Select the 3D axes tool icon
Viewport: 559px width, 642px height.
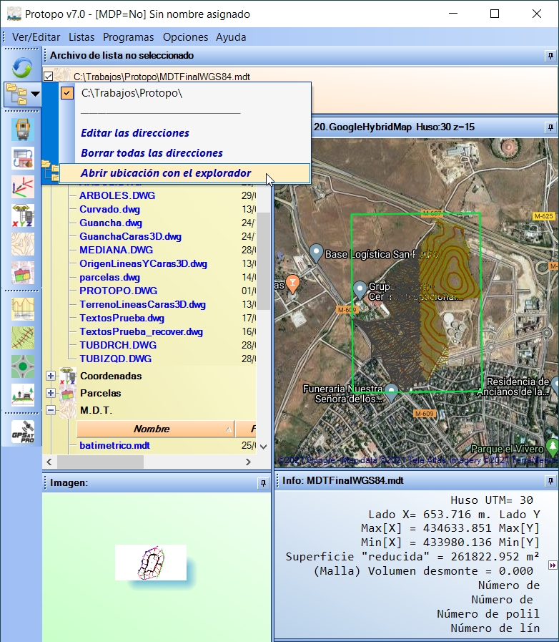pos(23,187)
